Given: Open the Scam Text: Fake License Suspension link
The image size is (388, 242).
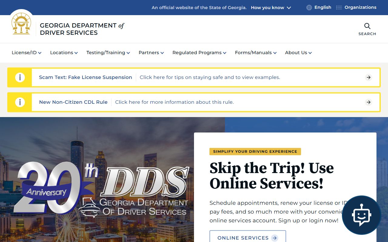Looking at the screenshot, I should coord(85,77).
